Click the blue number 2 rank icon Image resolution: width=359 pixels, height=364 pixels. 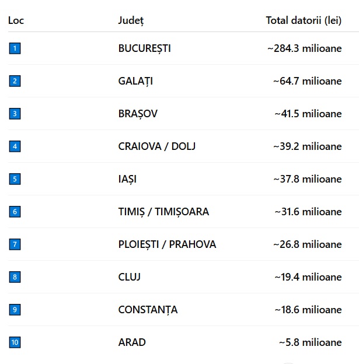(15, 81)
